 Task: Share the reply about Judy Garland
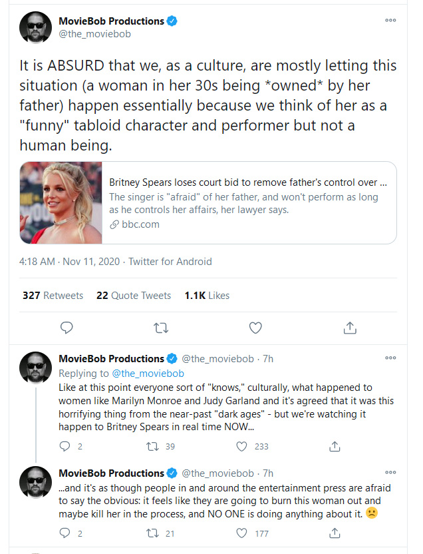(335, 447)
